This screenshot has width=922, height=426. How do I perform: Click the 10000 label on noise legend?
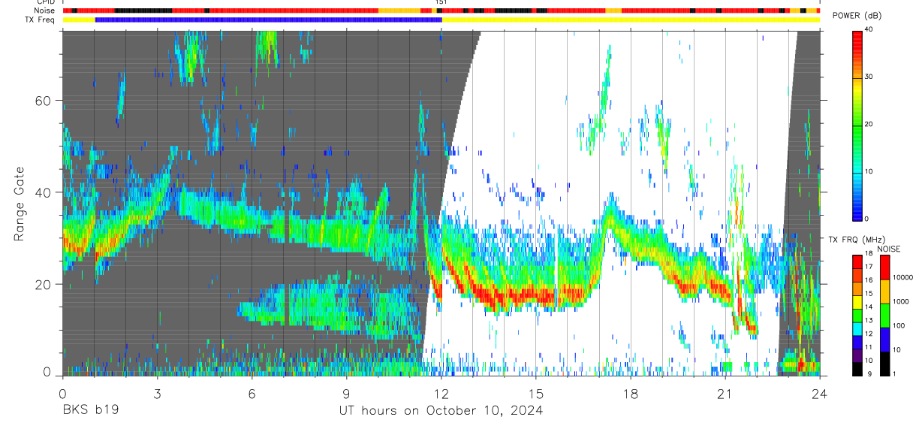[902, 278]
